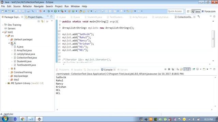This screenshot has width=218, height=122.
Task: Click Remove Launch icon in Console toolbar
Action: tap(169, 69)
